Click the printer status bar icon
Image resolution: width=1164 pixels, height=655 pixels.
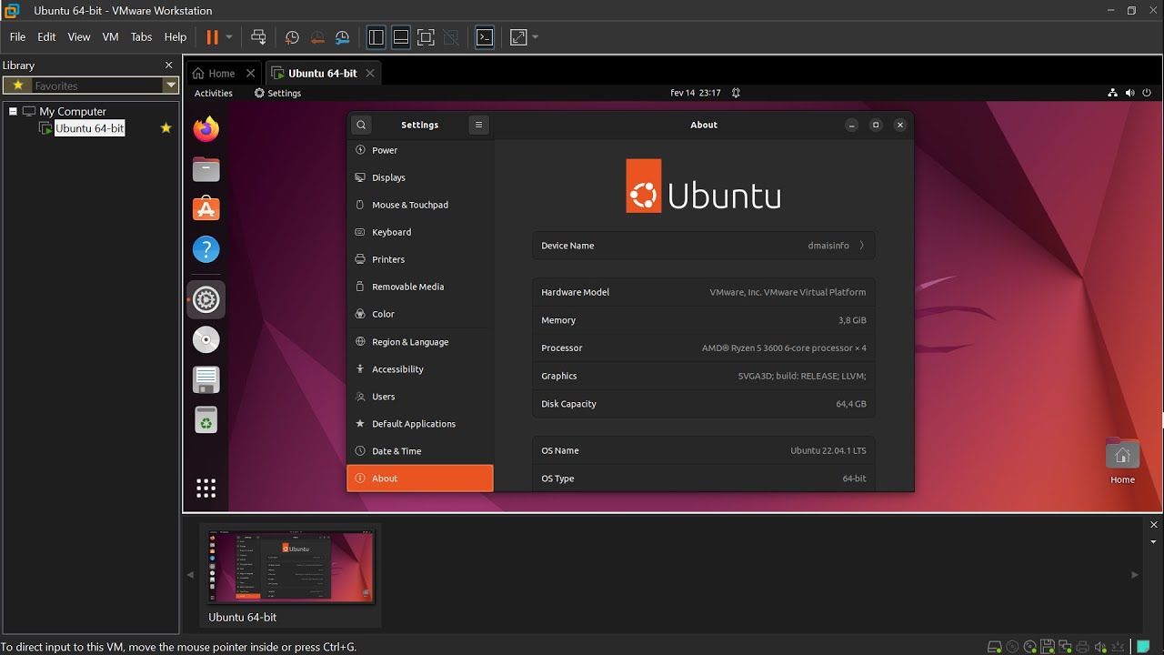coord(1082,647)
